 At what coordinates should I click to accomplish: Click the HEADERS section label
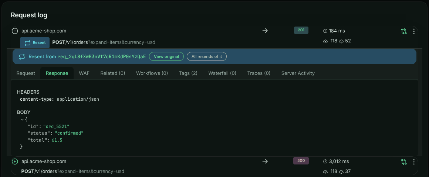(x=28, y=92)
